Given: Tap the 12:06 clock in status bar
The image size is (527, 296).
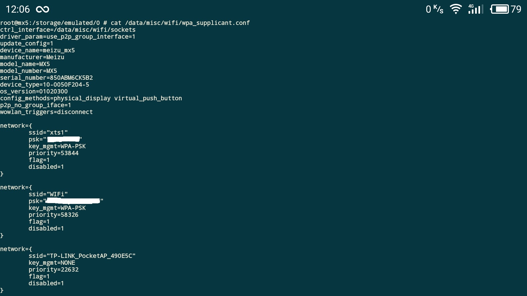Looking at the screenshot, I should click(18, 9).
